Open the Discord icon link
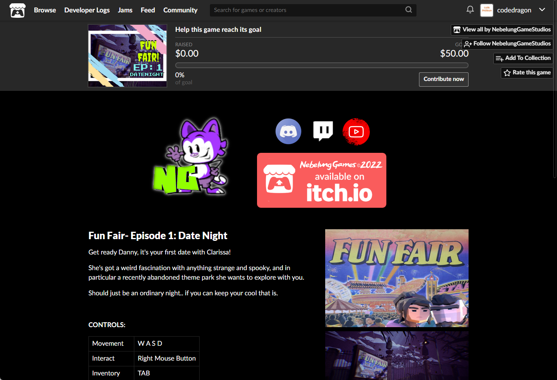The height and width of the screenshot is (380, 557). (288, 131)
